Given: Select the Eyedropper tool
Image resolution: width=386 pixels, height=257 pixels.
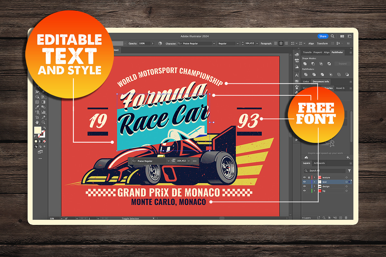Looking at the screenshot, I should [x=37, y=107].
